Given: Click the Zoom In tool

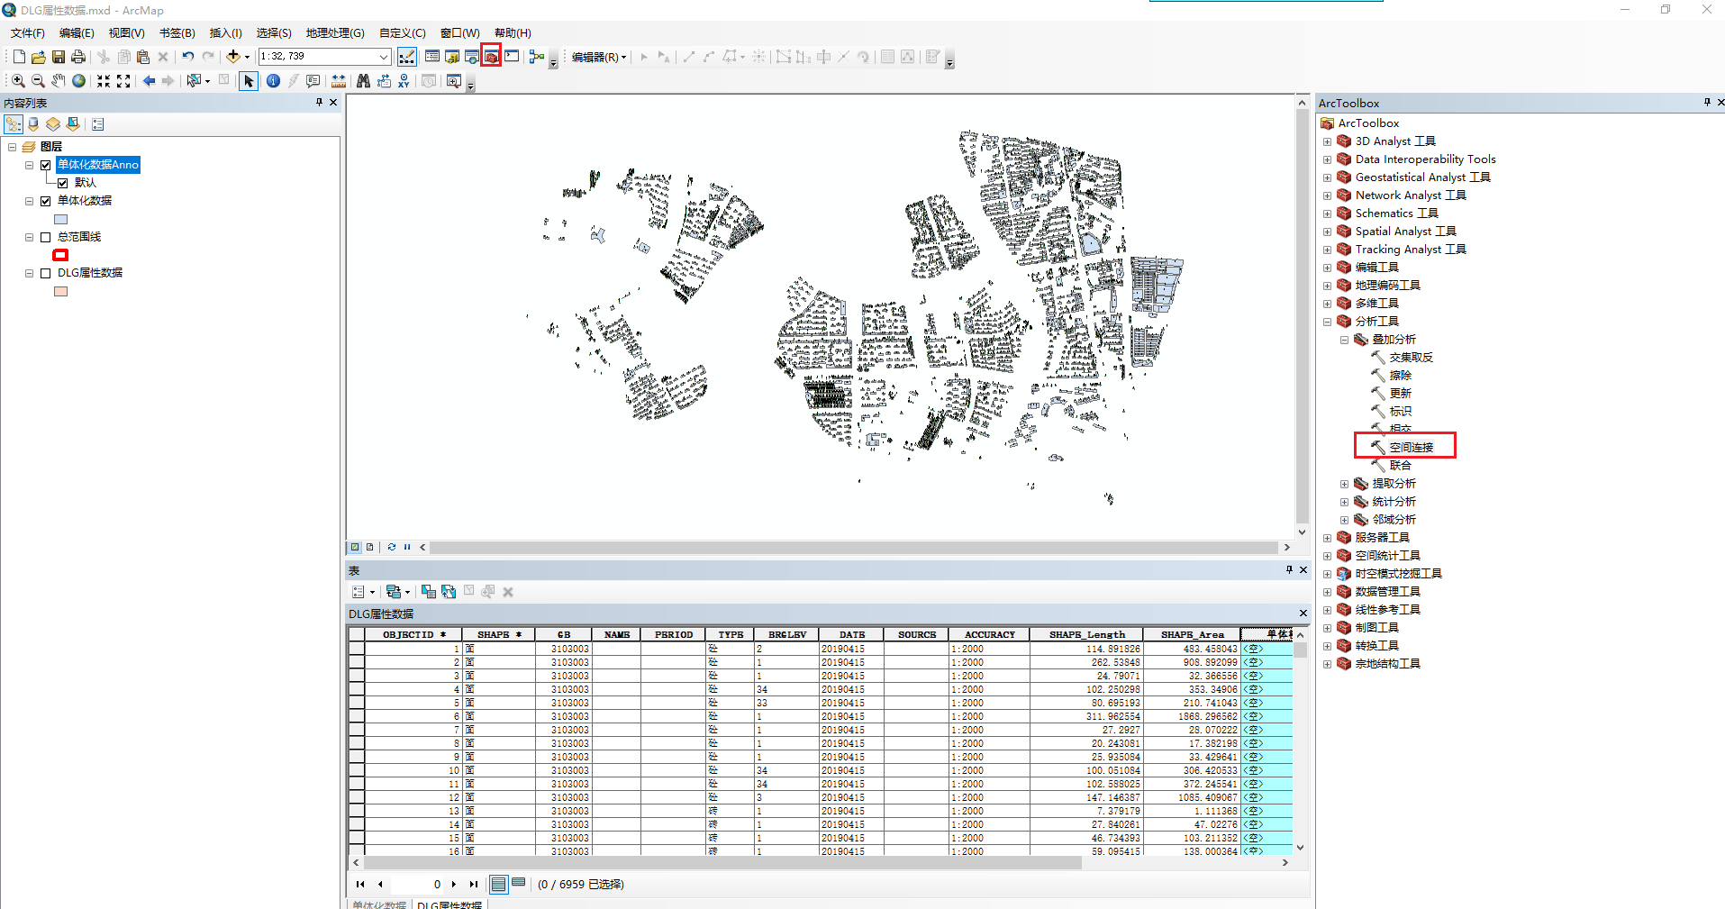Looking at the screenshot, I should tap(17, 81).
